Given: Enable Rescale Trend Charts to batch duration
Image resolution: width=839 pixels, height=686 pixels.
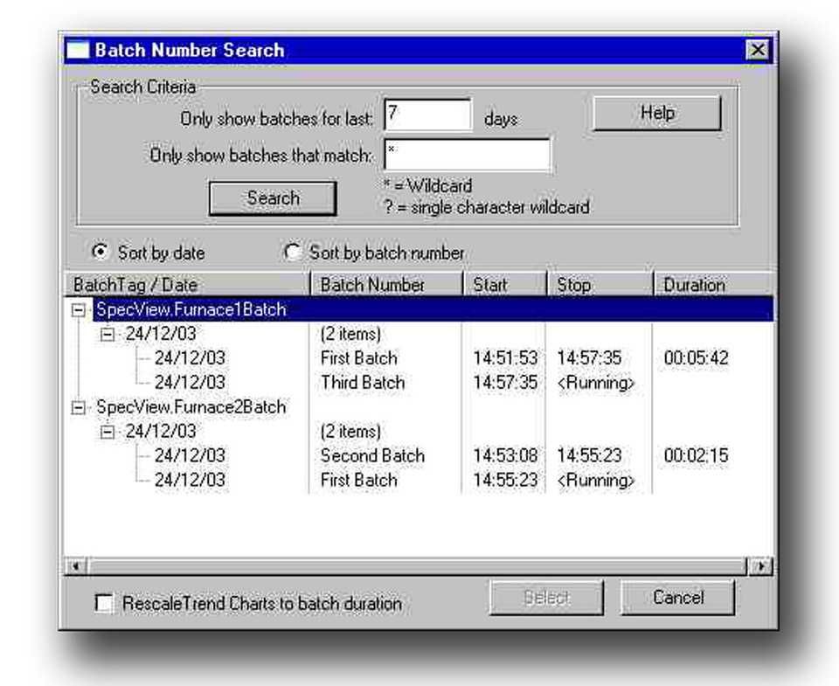Looking at the screenshot, I should pos(104,603).
